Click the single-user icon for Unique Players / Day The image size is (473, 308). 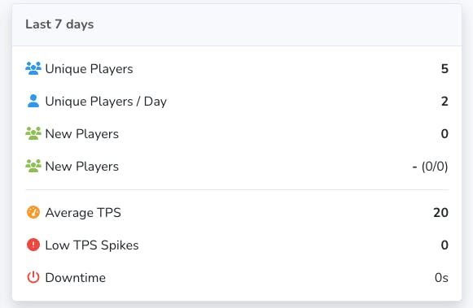[x=33, y=101]
